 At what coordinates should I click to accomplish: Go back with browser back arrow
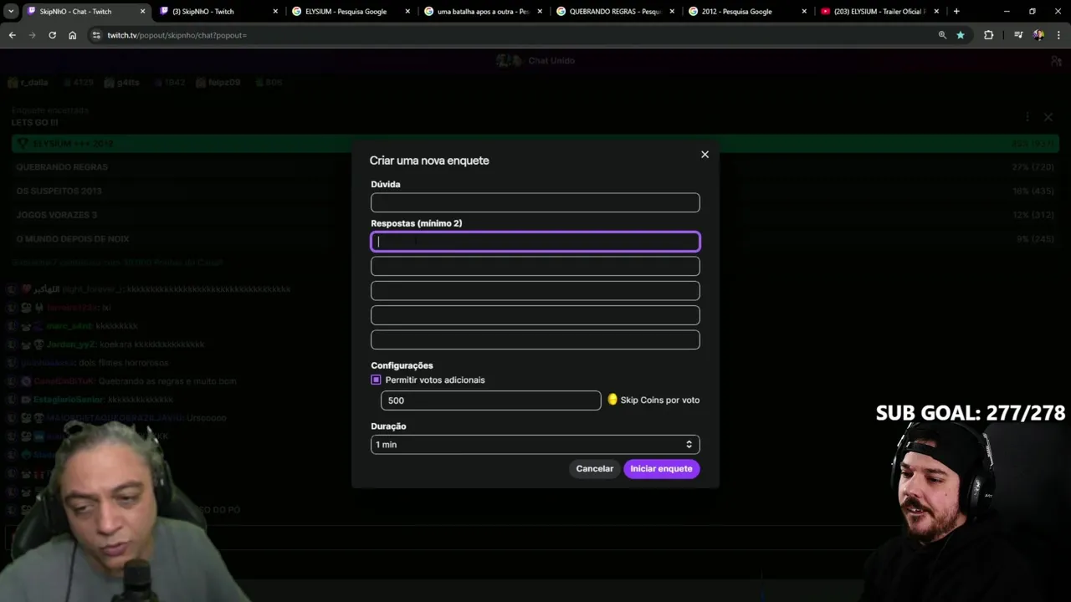[x=12, y=35]
